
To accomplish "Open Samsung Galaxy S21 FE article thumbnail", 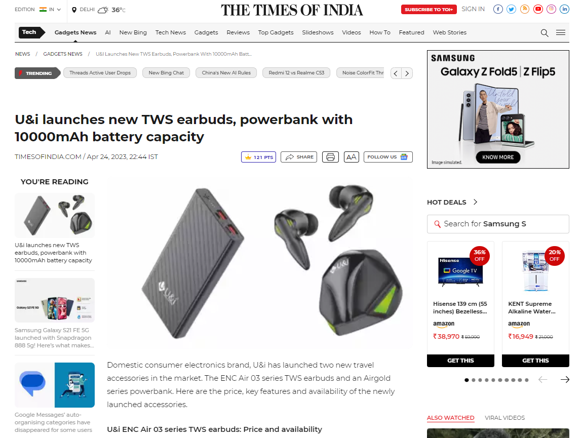I will point(55,300).
